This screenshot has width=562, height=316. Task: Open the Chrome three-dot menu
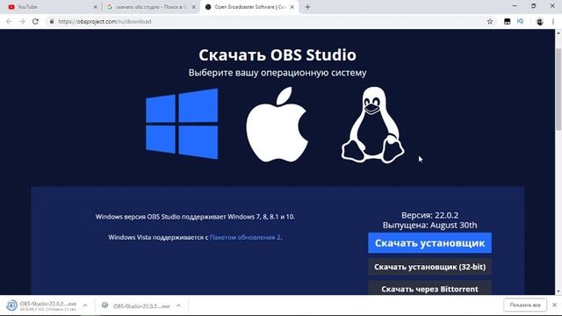coord(553,21)
